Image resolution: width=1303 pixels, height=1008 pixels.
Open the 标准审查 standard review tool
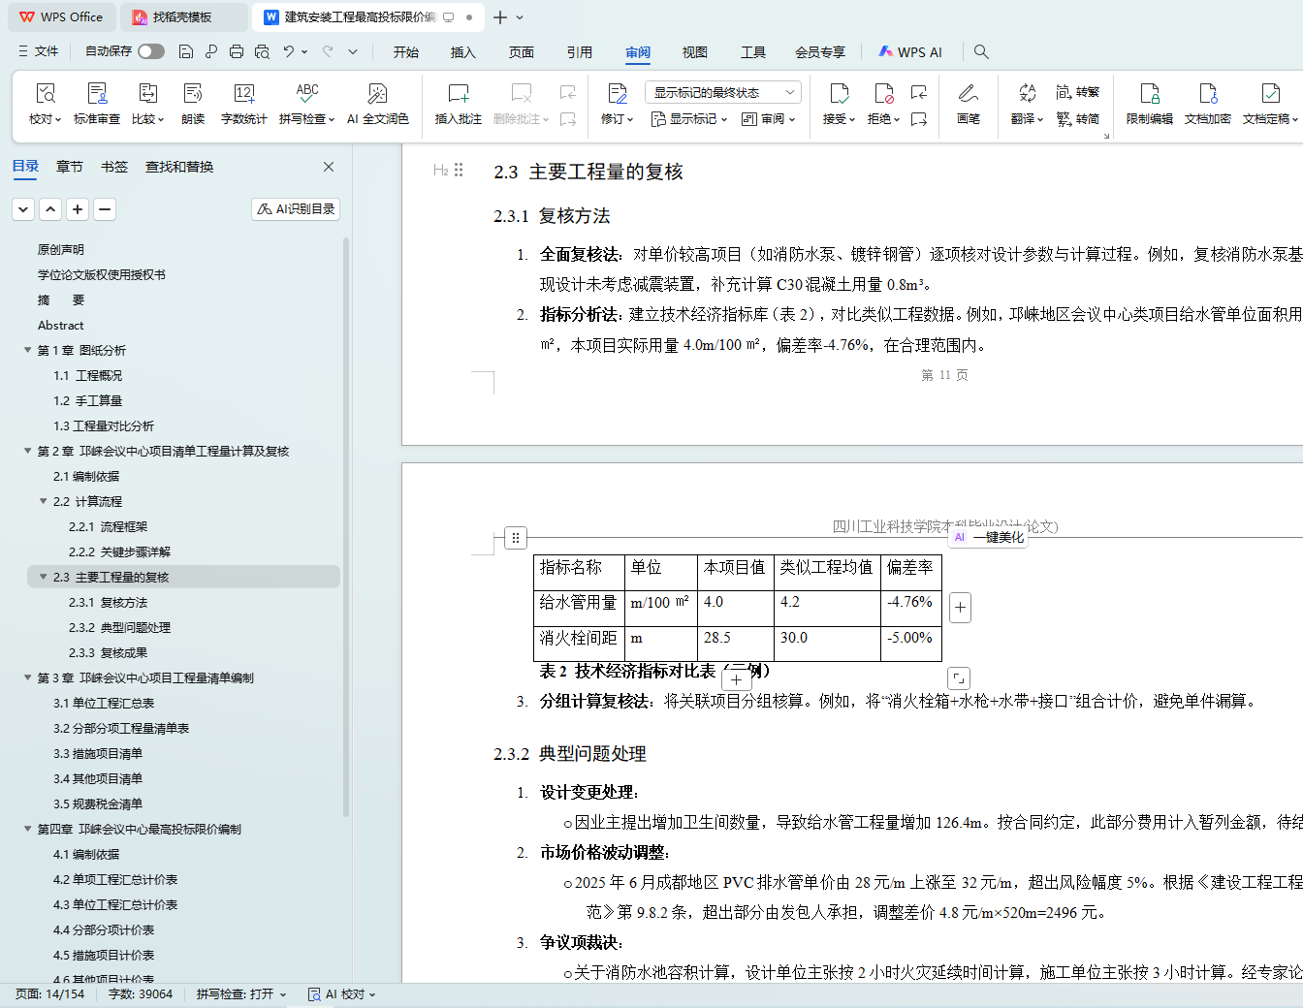click(x=97, y=94)
